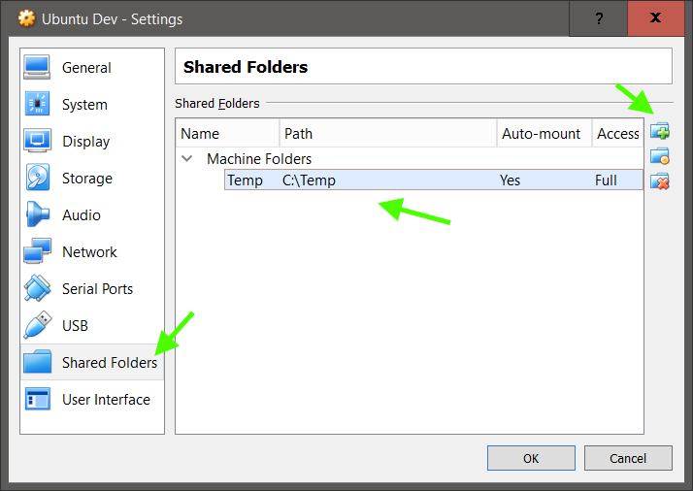The image size is (693, 491).
Task: Open the Network computers icon
Action: pyautogui.click(x=37, y=251)
